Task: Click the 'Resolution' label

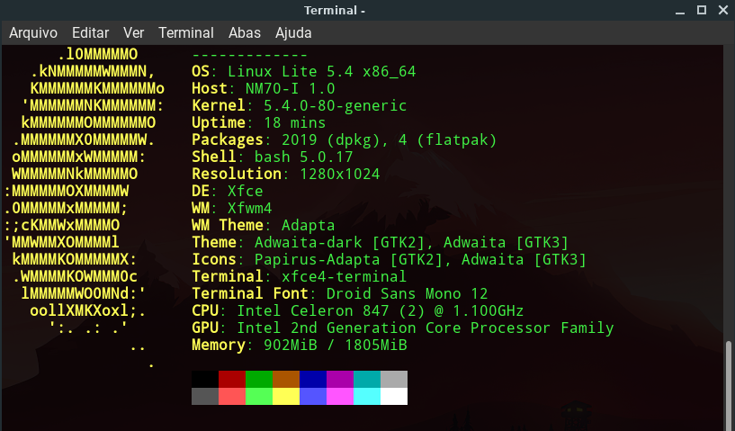Action: click(237, 174)
